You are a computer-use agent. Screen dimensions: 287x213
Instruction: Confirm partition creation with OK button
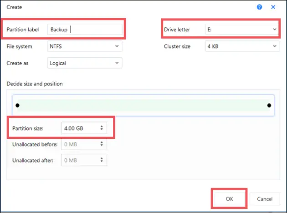pyautogui.click(x=229, y=199)
